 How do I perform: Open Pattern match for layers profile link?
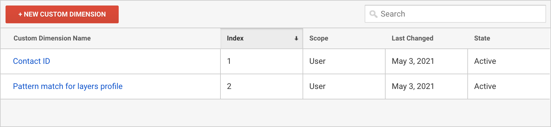coord(68,86)
